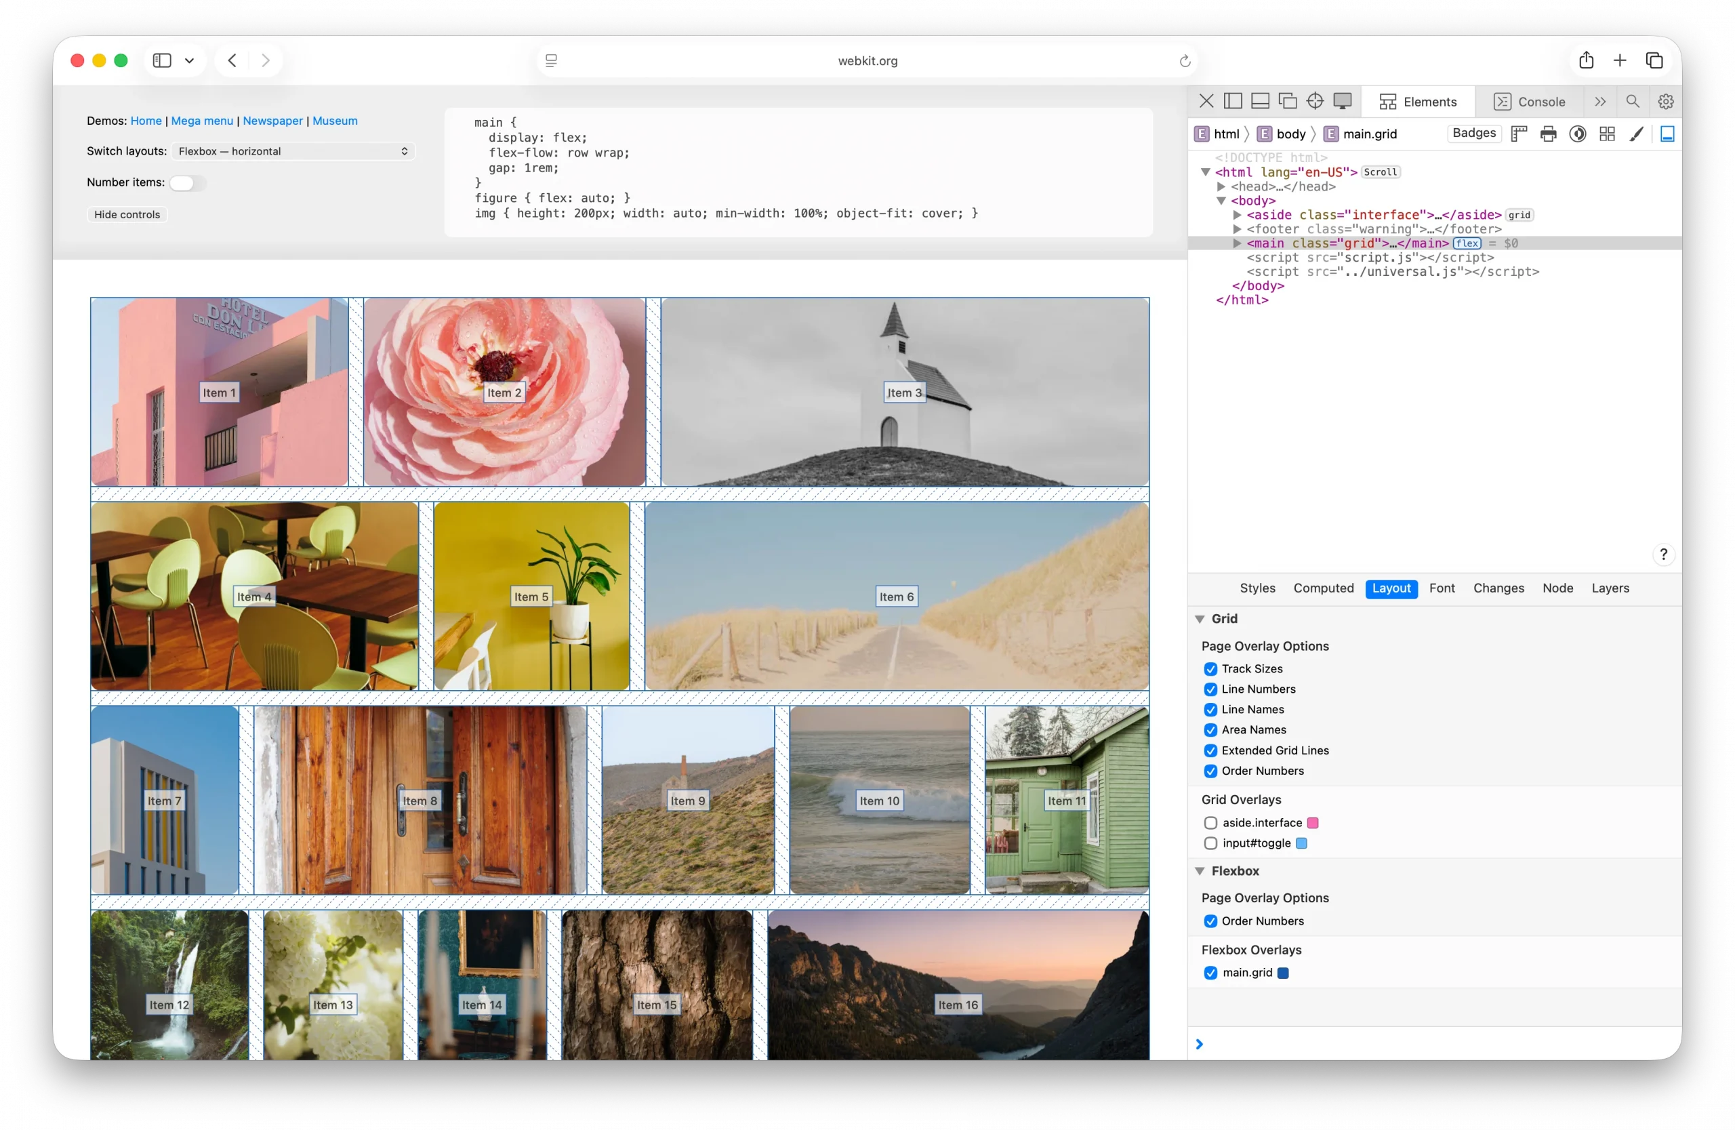Enable print styles with the printer icon

click(1548, 134)
